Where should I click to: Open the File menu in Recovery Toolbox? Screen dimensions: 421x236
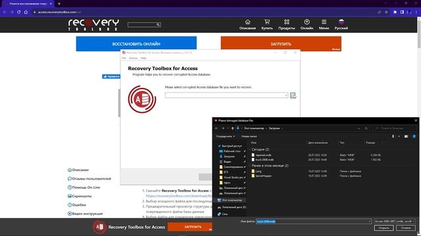point(124,58)
